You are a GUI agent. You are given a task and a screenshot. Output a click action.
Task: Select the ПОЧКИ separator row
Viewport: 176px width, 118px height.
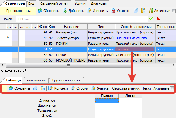[x=88, y=44]
